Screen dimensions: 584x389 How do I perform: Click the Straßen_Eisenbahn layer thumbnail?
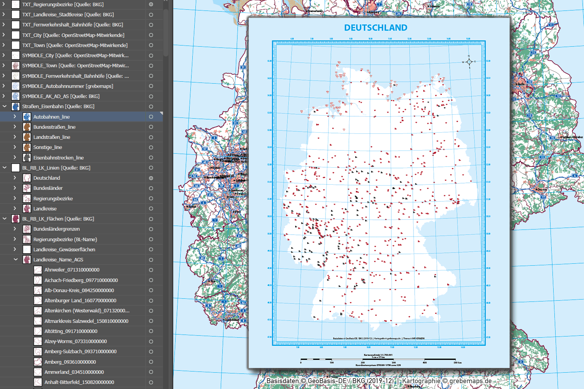[x=16, y=106]
